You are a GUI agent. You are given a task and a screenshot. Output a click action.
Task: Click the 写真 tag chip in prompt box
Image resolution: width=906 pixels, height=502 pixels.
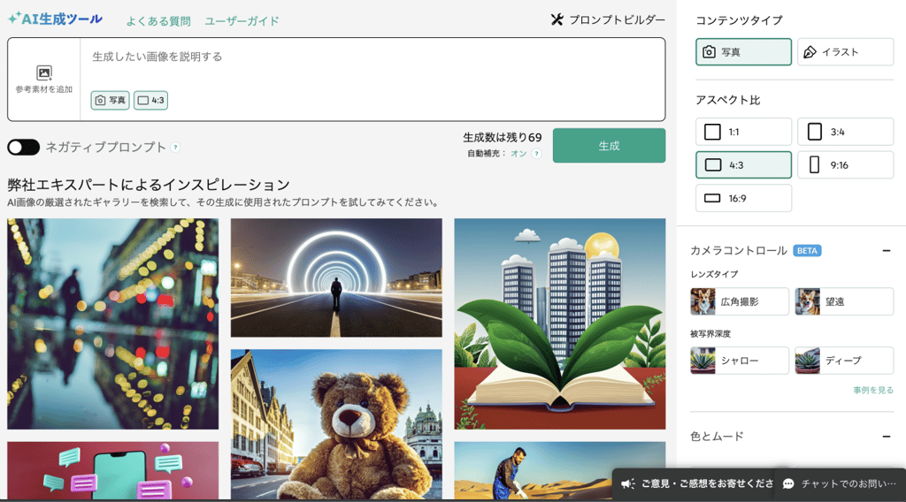click(110, 100)
